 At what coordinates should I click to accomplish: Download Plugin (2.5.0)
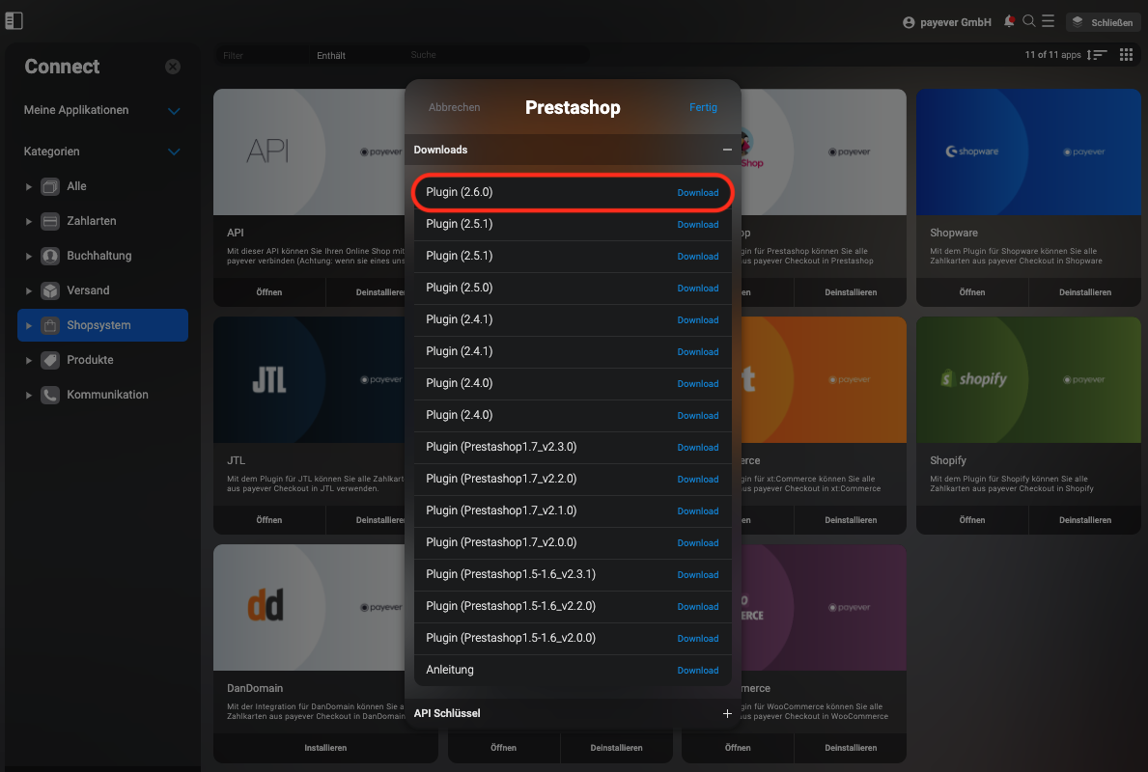698,289
